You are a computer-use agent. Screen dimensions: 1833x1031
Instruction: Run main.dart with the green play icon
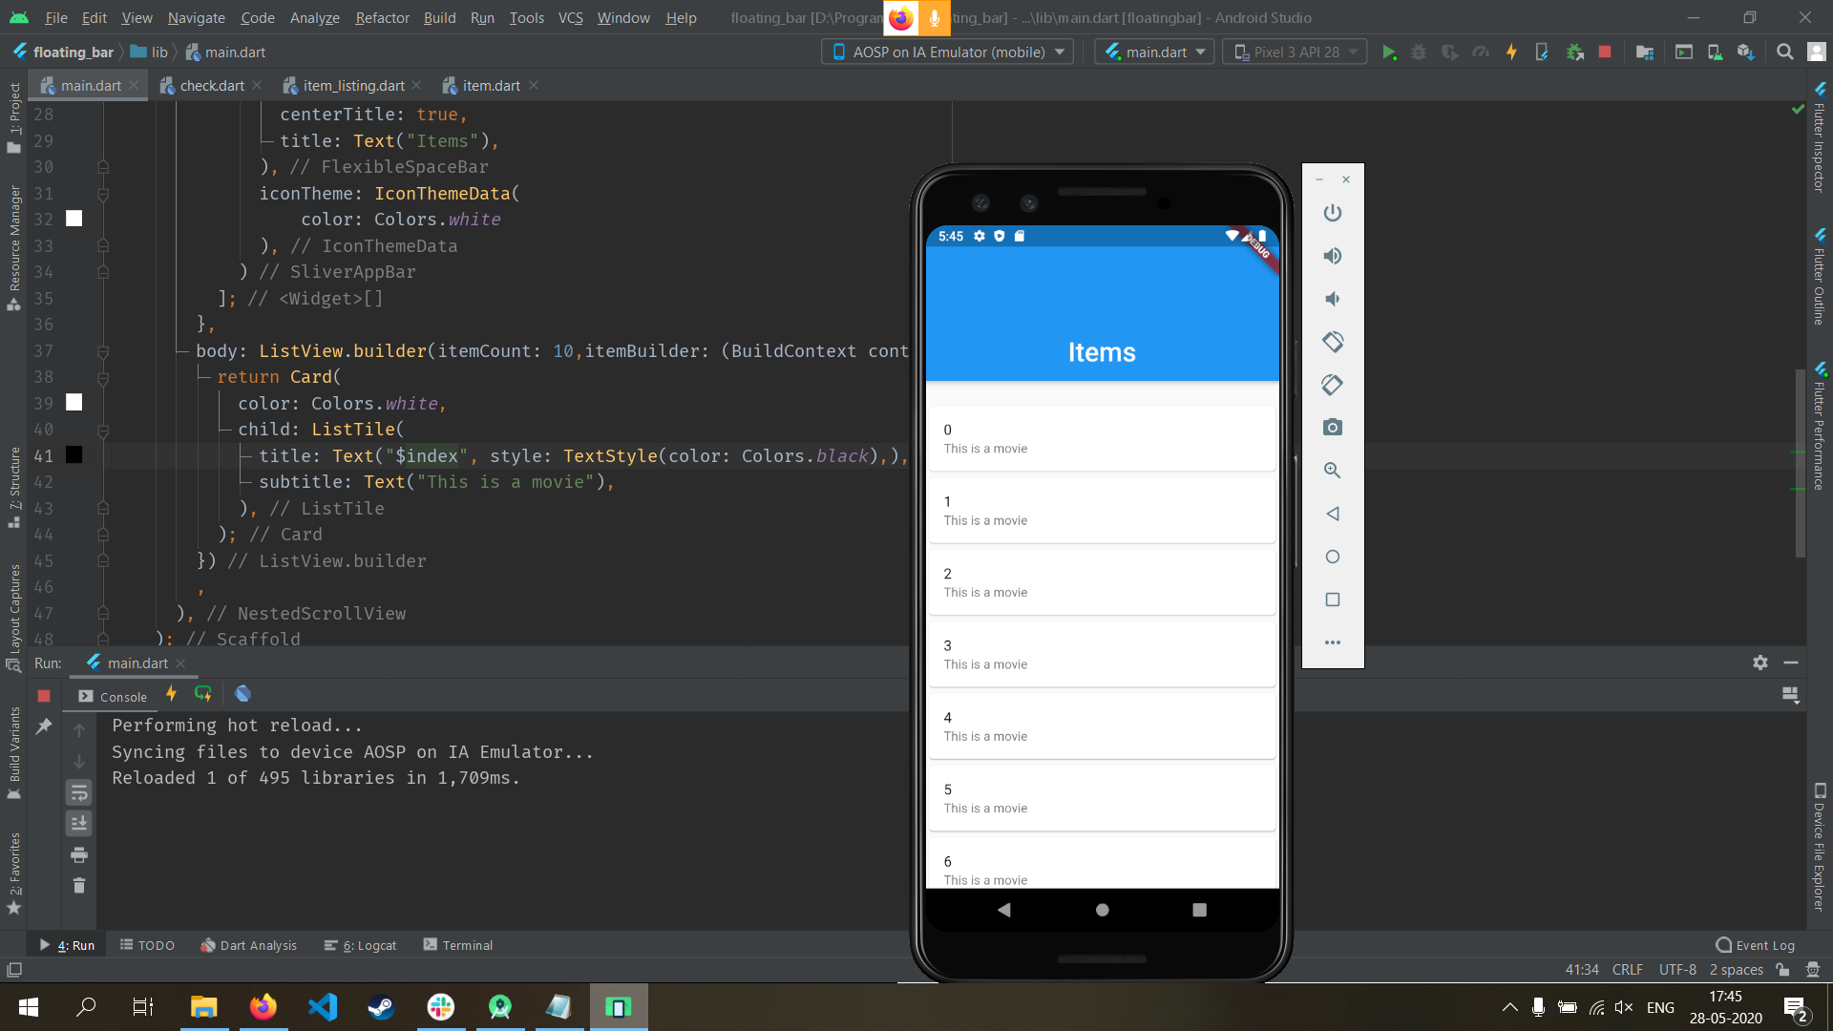coord(1390,52)
